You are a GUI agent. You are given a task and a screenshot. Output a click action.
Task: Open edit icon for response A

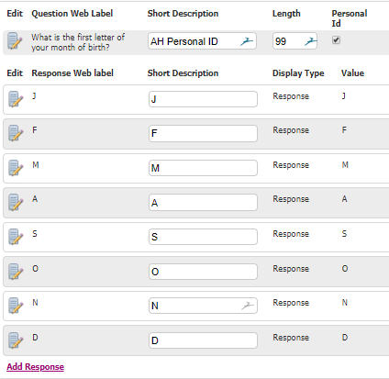(16, 202)
